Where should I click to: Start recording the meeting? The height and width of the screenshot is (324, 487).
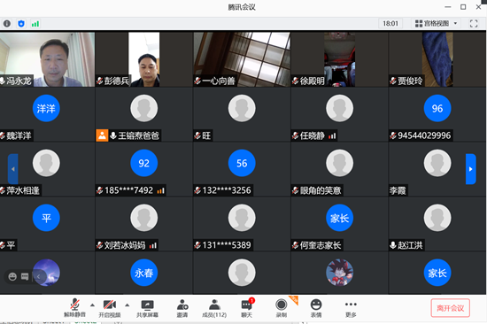pyautogui.click(x=282, y=308)
